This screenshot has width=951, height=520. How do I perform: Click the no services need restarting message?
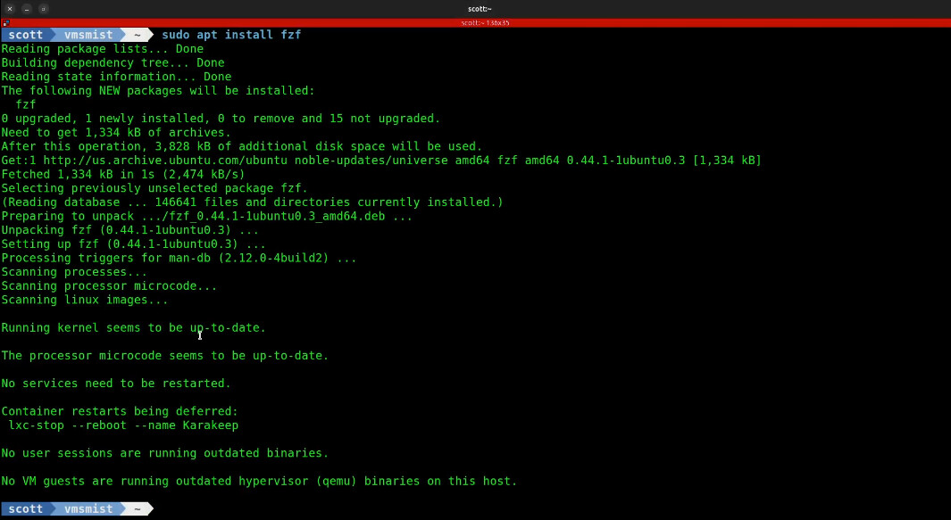click(x=115, y=383)
